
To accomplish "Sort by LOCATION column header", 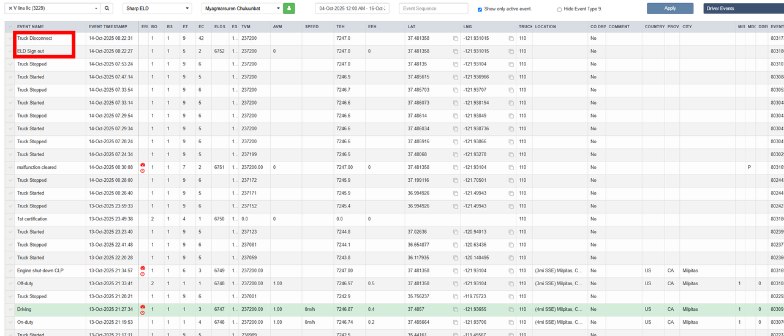I will [545, 27].
